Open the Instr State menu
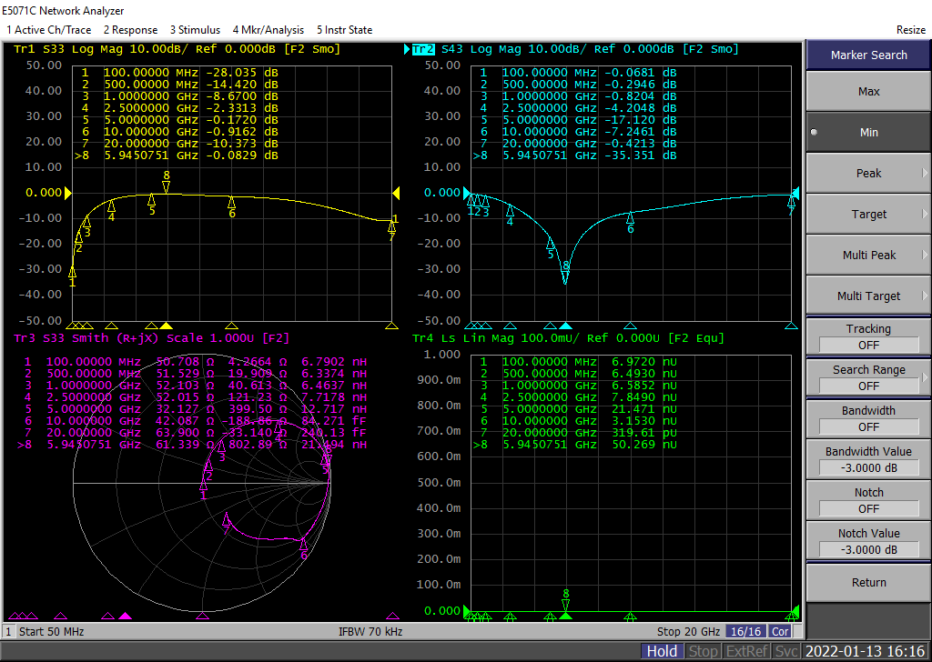932x662 pixels. [344, 30]
